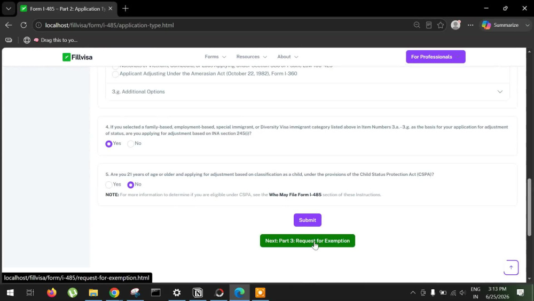This screenshot has width=534, height=301.
Task: Open Windows Settings gear on the taskbar
Action: coord(177,292)
